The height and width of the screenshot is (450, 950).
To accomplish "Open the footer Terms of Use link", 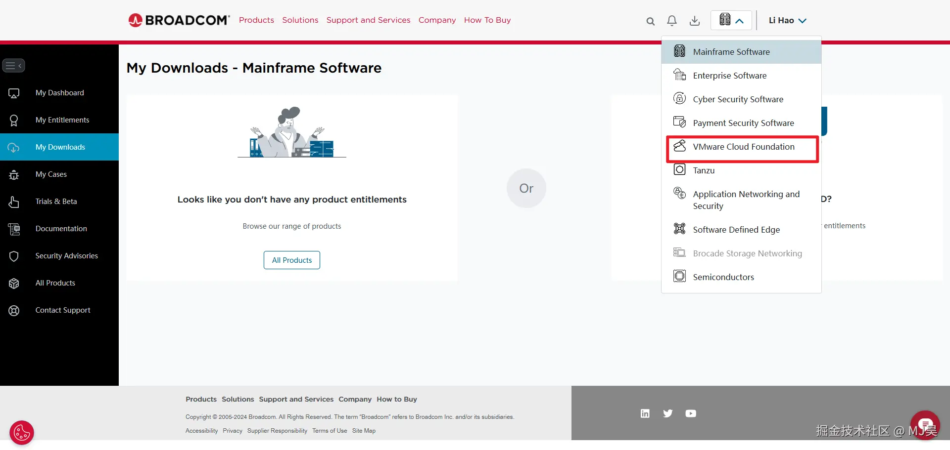I will coord(330,431).
